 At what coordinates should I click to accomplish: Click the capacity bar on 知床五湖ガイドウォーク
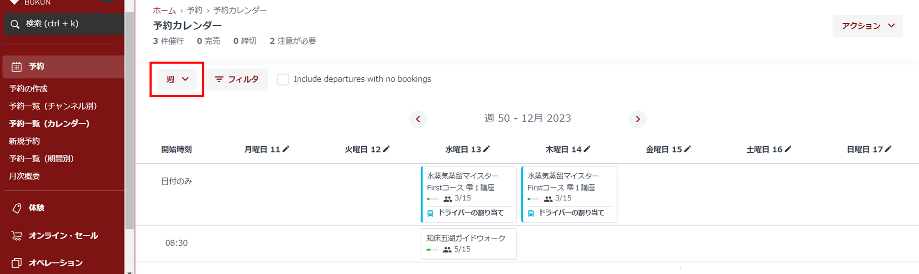coord(432,249)
